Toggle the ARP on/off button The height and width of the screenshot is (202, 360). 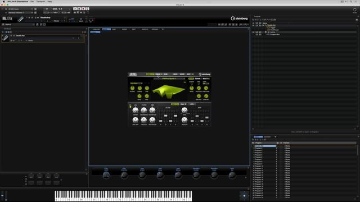tap(193, 74)
